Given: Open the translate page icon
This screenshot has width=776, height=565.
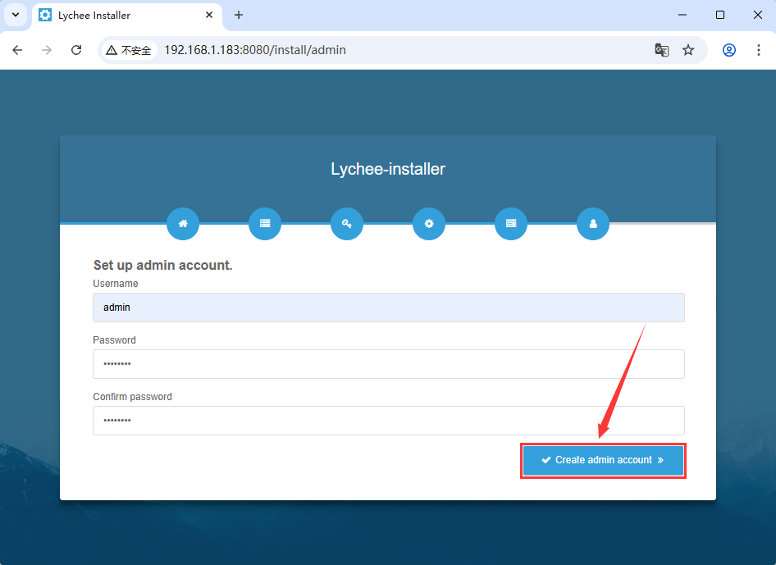Looking at the screenshot, I should (662, 50).
